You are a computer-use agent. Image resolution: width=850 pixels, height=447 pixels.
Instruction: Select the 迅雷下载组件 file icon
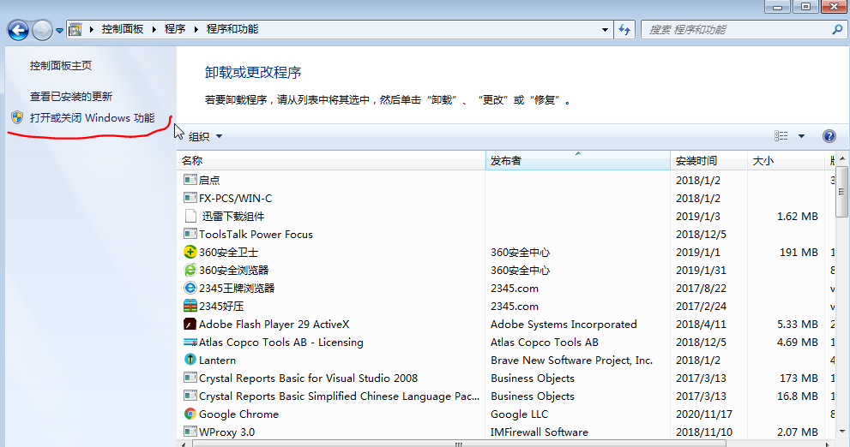pyautogui.click(x=190, y=216)
